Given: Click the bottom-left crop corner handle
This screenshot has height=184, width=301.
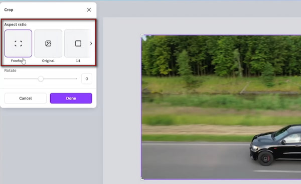Looking at the screenshot, I should tap(142, 178).
